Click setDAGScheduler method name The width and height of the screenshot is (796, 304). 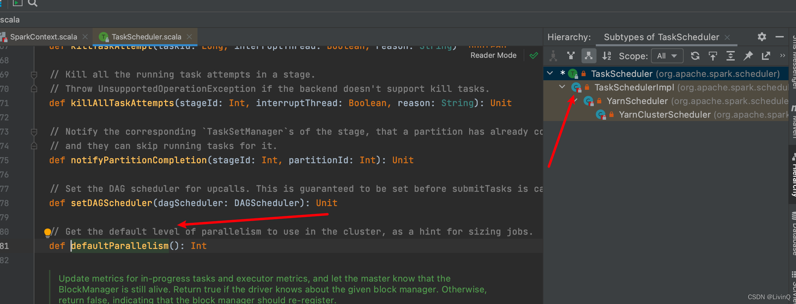(x=111, y=203)
